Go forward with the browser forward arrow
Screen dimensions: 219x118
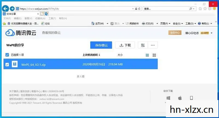pos(12,9)
